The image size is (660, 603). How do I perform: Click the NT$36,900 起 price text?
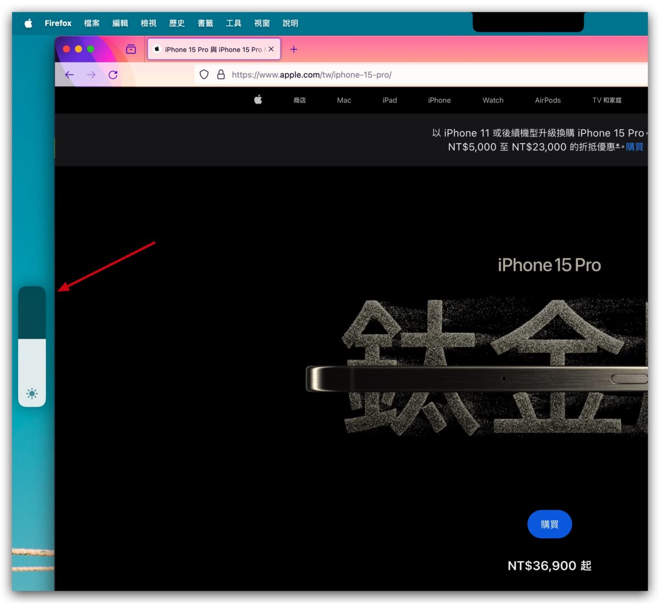(549, 566)
